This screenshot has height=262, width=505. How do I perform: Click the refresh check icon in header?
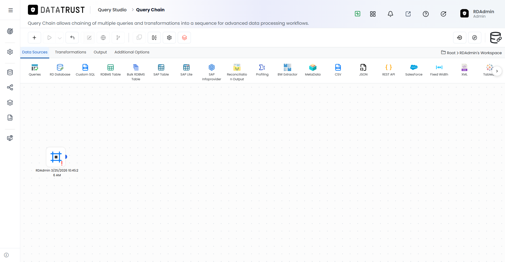(x=443, y=14)
